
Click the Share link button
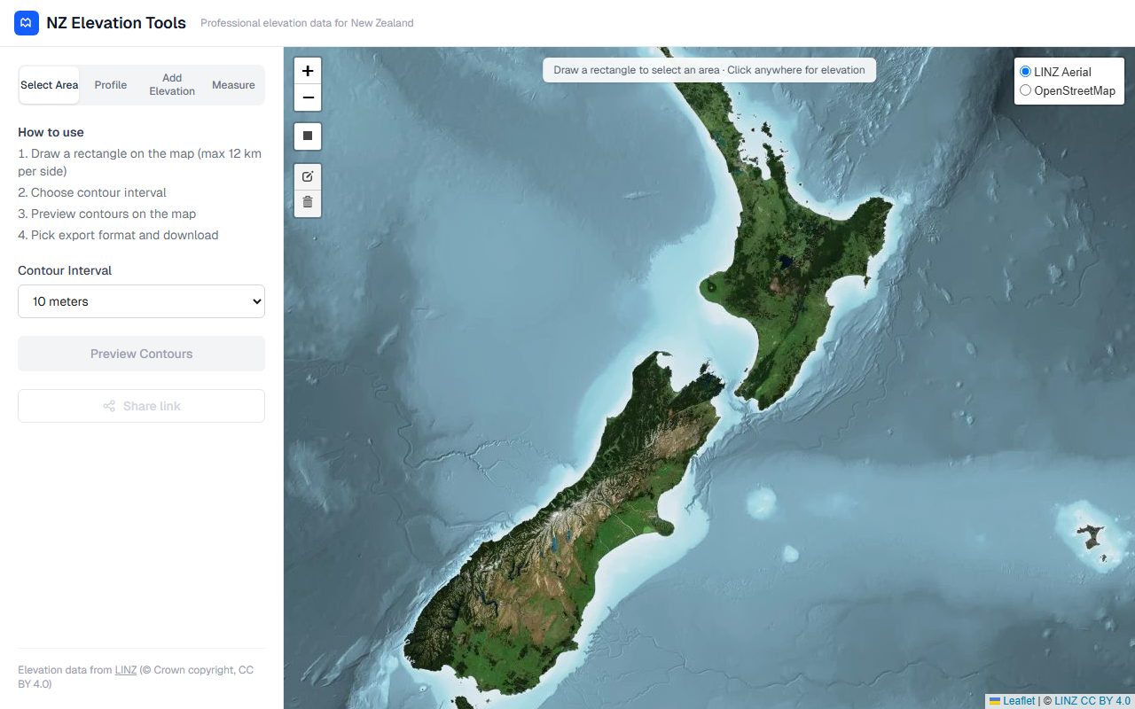pos(141,406)
